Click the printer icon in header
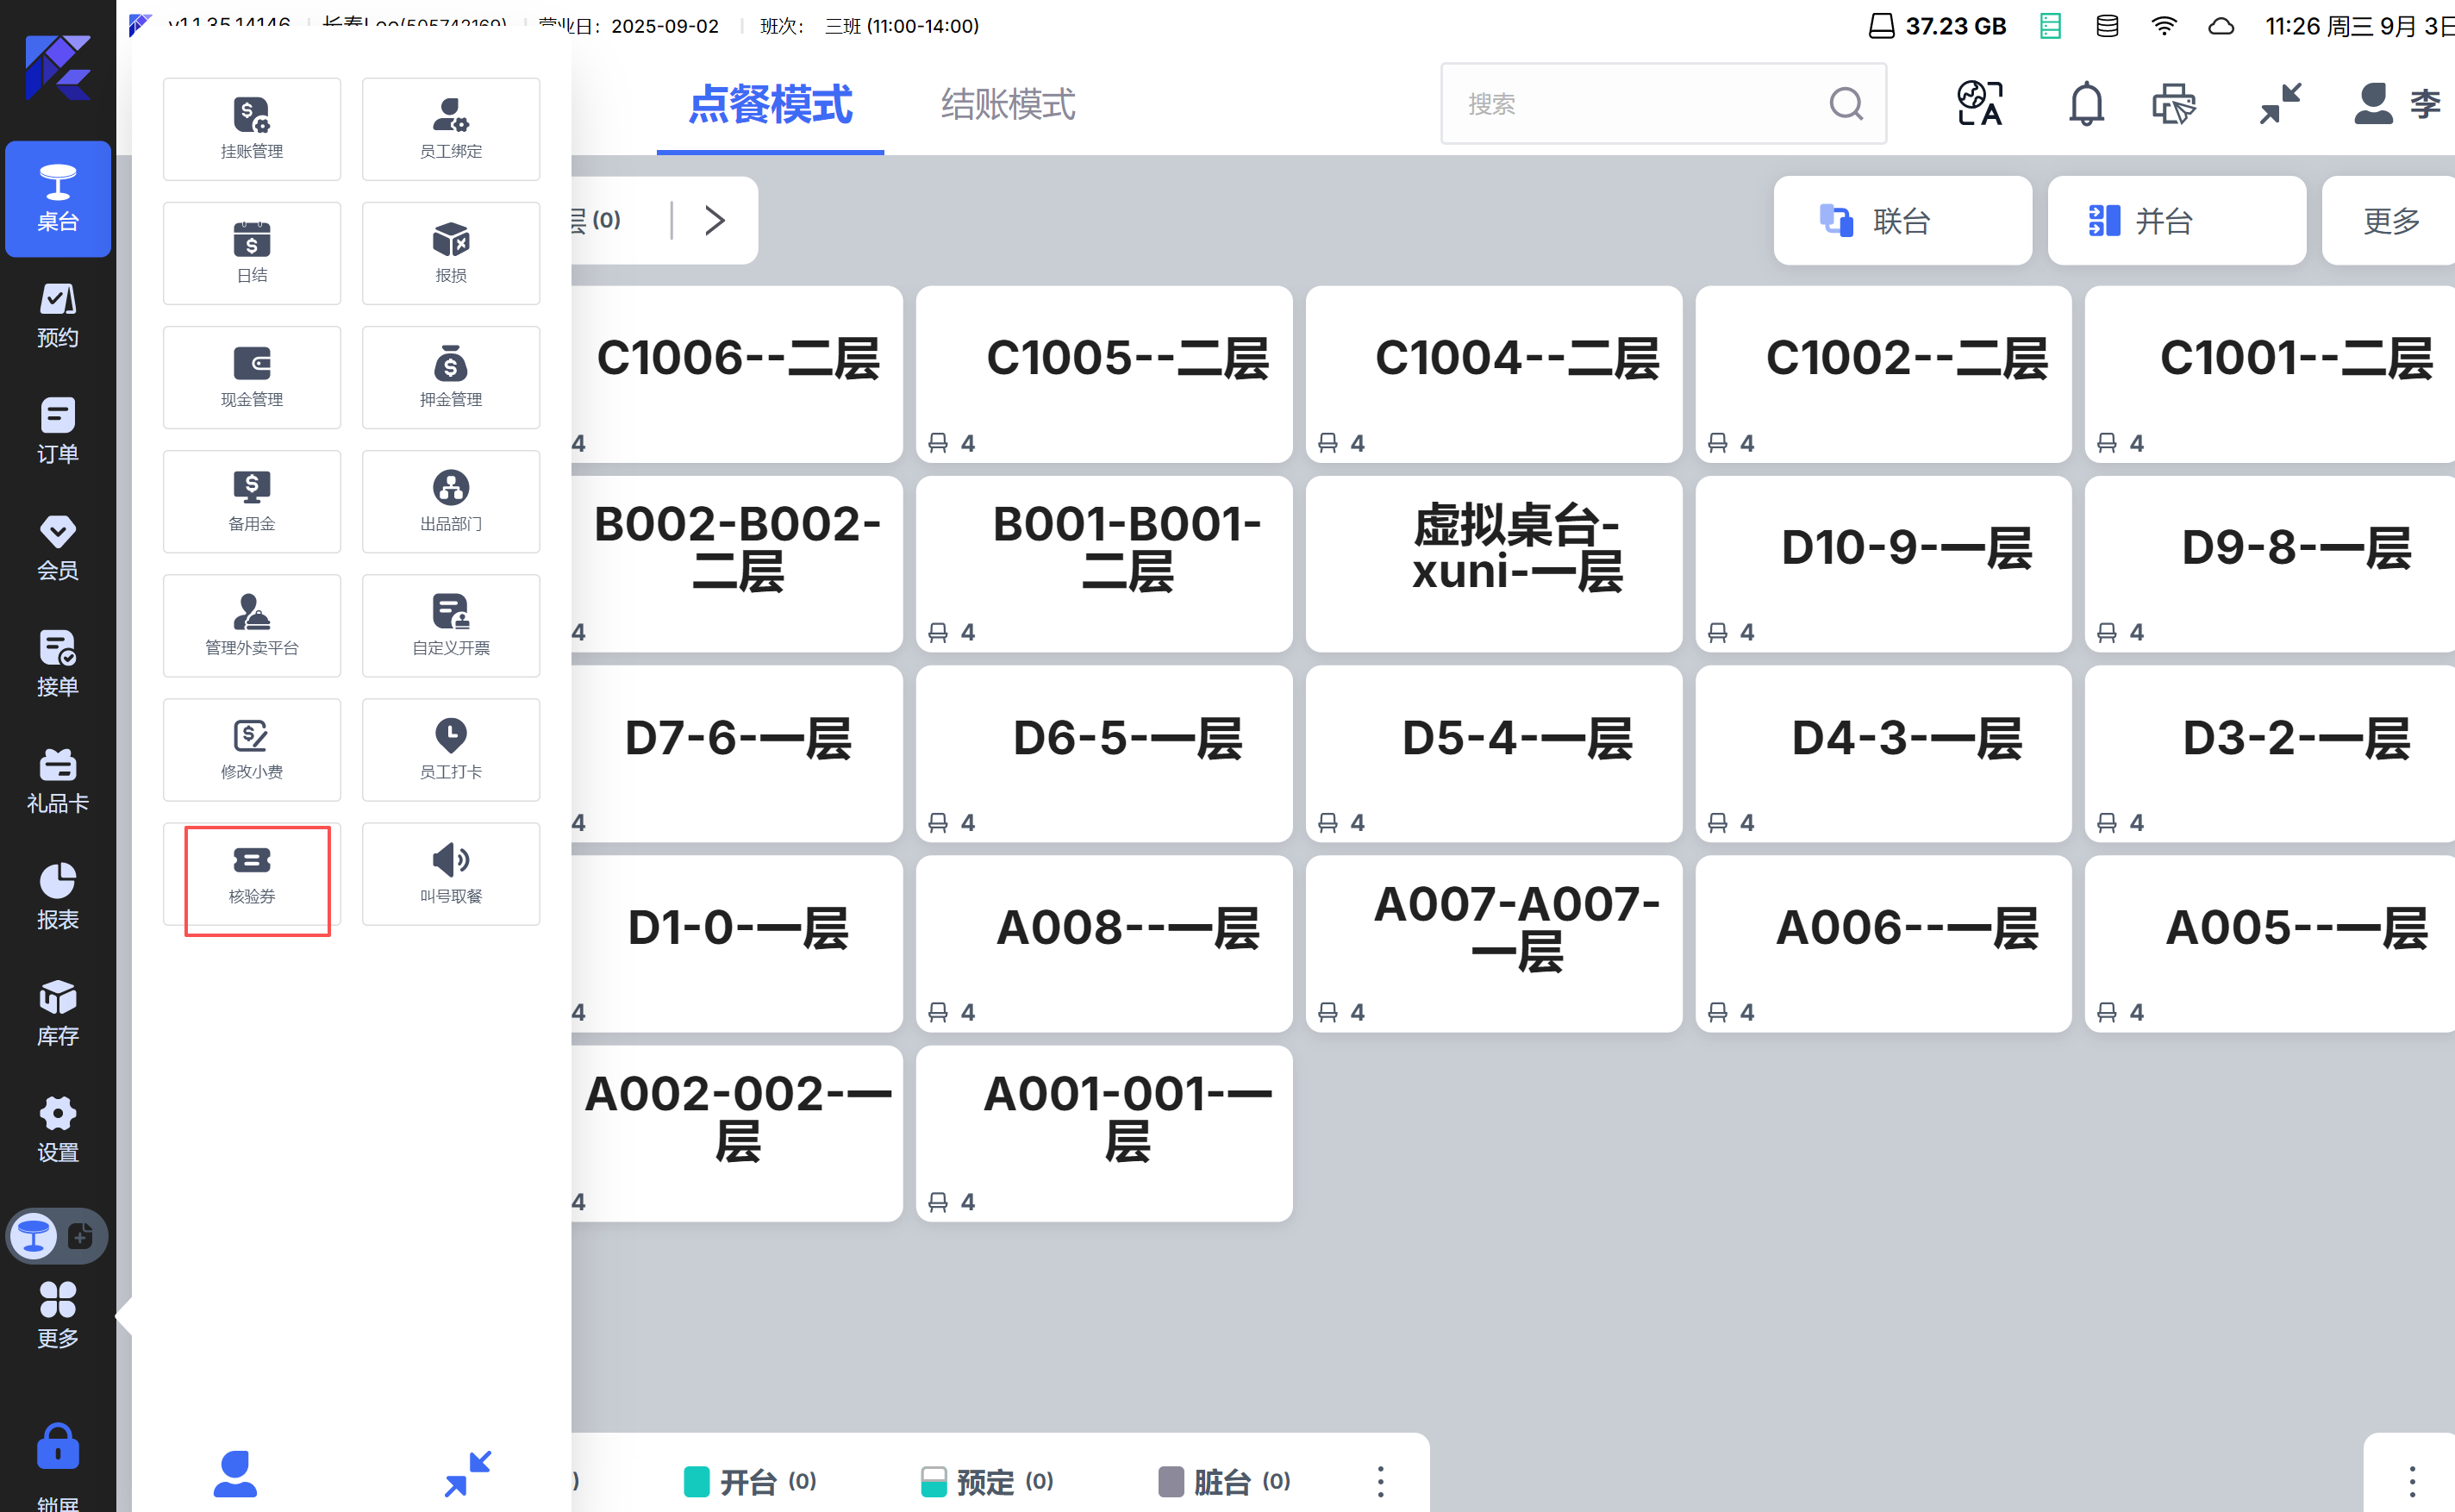The height and width of the screenshot is (1512, 2455). click(x=2174, y=104)
